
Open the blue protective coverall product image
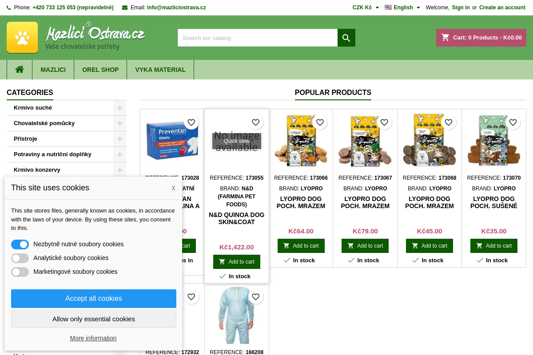click(237, 316)
